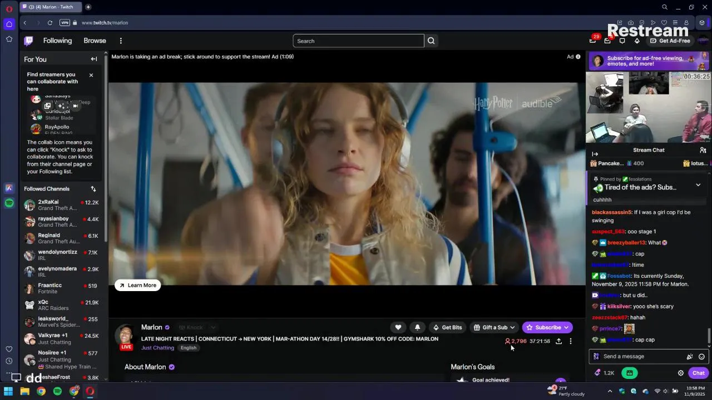
Task: Send message with the Chat button
Action: 698,373
